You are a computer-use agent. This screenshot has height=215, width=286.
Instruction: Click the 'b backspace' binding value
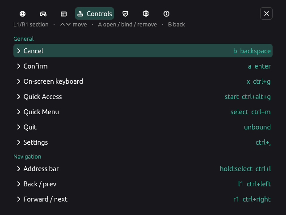(252, 51)
